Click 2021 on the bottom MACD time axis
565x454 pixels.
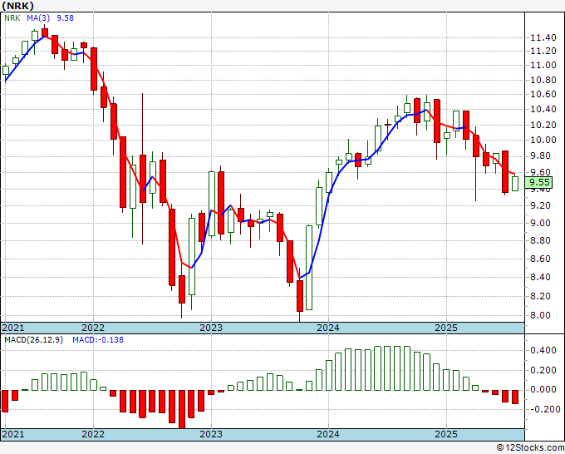tap(13, 434)
